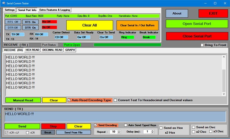Click the receive box scroll-down arrow
This screenshot has height=139, width=230.
(224, 94)
